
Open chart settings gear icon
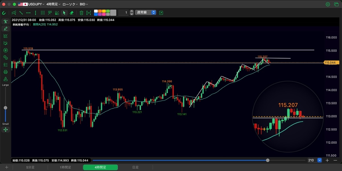coord(328,4)
